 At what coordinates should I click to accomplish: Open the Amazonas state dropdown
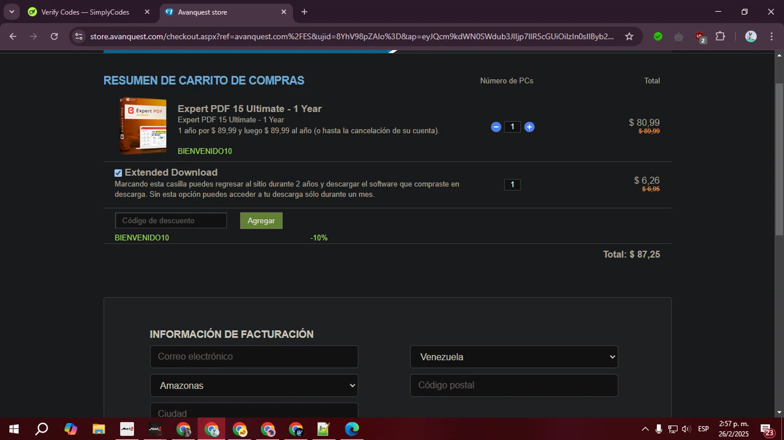254,385
